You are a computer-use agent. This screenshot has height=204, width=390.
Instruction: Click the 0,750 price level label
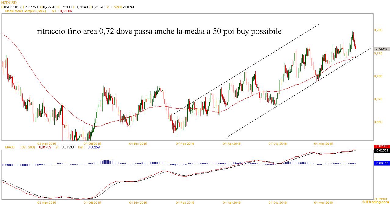378,30
